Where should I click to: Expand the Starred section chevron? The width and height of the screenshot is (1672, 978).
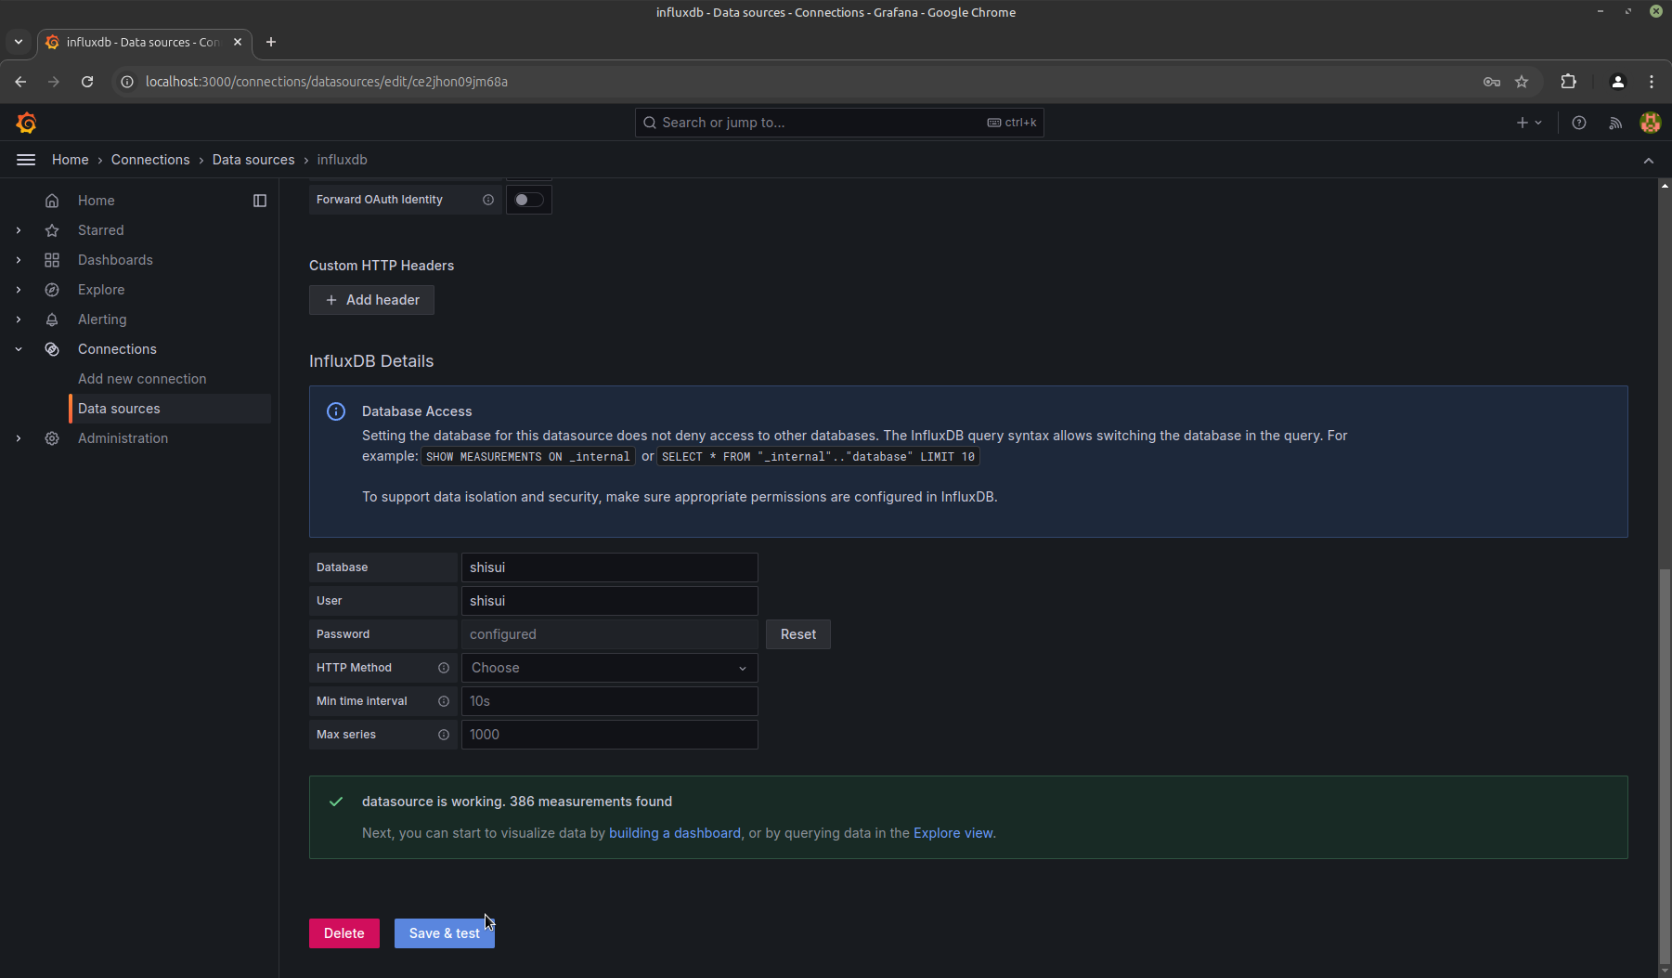[x=19, y=230]
